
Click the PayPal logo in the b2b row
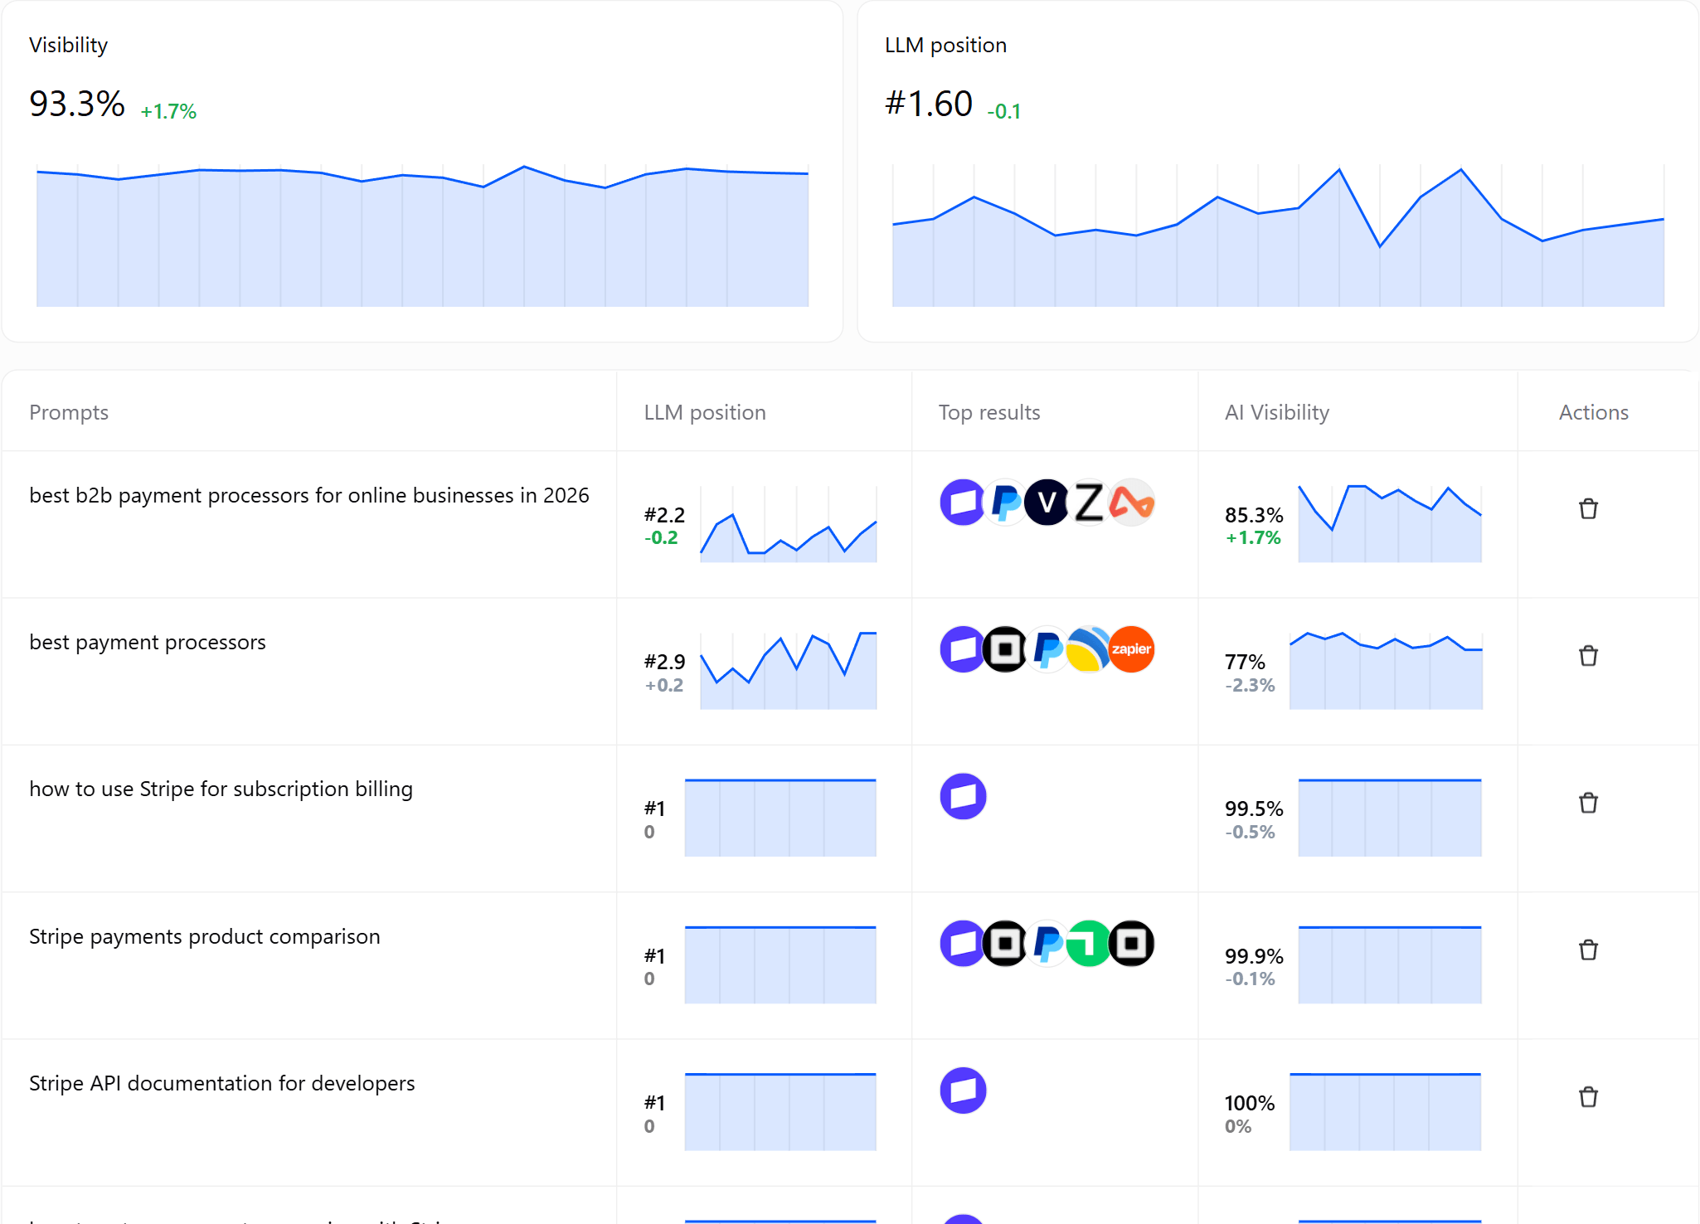tap(1006, 503)
